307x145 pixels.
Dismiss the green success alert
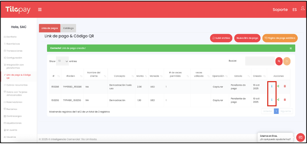(291, 48)
